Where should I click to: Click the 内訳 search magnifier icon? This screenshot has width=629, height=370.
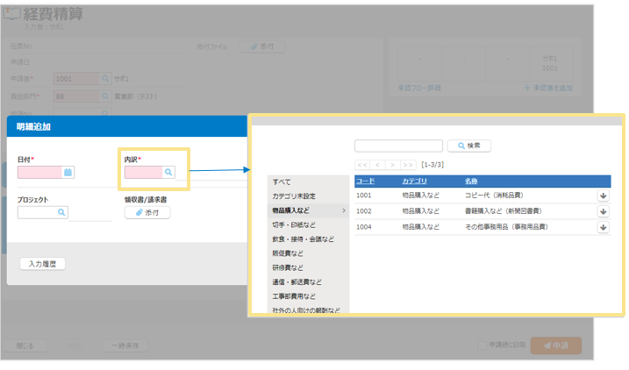[x=169, y=173]
